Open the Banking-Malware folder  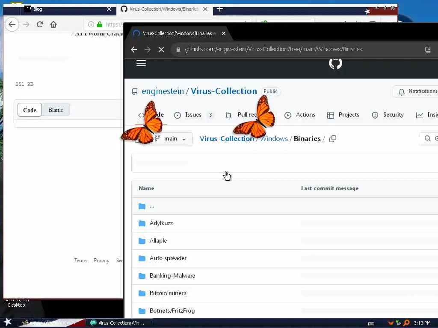click(172, 276)
